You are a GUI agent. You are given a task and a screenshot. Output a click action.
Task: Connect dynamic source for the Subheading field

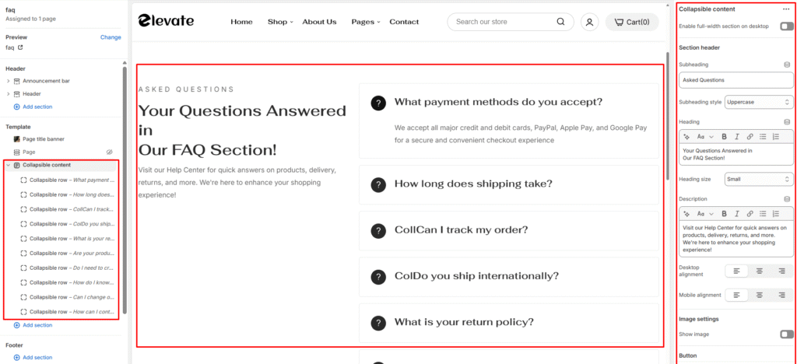pos(787,65)
